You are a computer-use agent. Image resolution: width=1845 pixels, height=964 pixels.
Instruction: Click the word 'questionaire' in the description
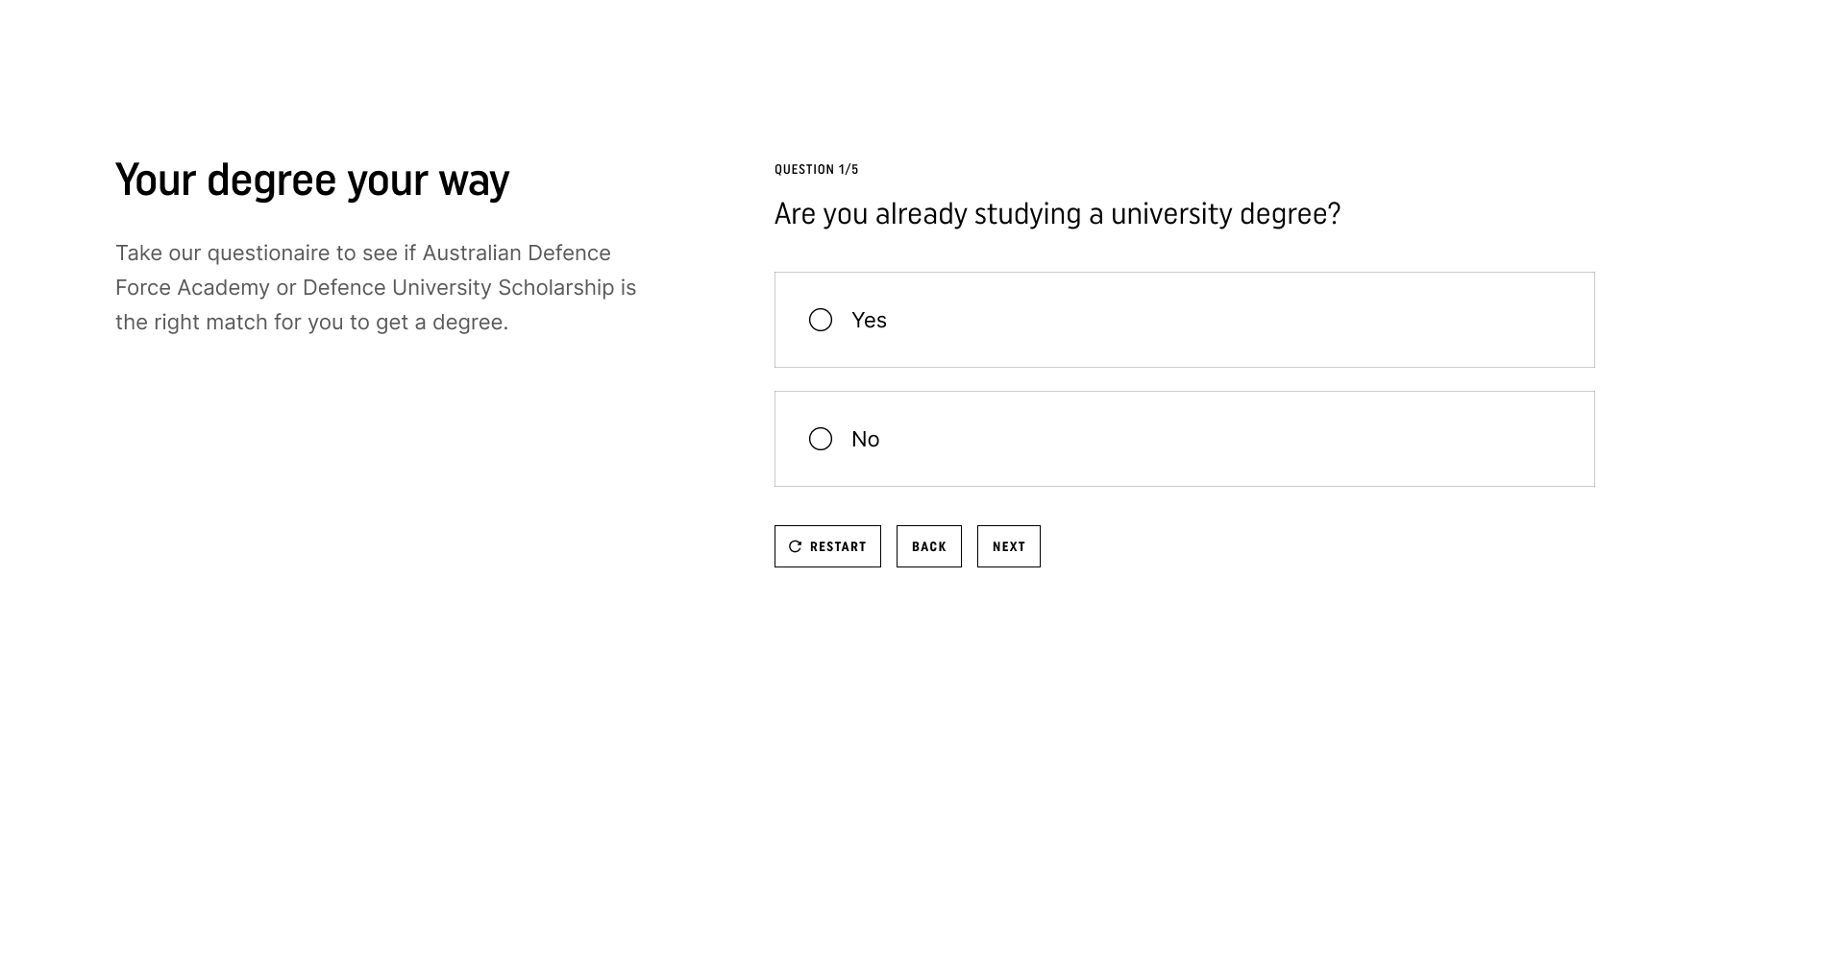tap(268, 253)
